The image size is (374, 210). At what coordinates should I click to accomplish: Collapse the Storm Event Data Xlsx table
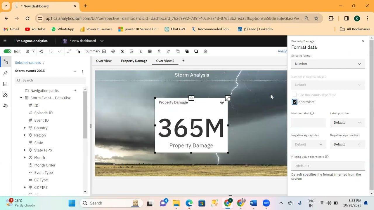(21, 98)
